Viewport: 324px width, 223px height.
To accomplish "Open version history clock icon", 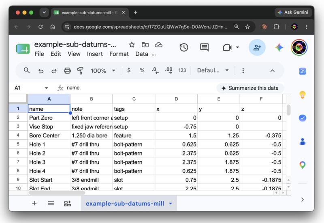I will coord(184,47).
